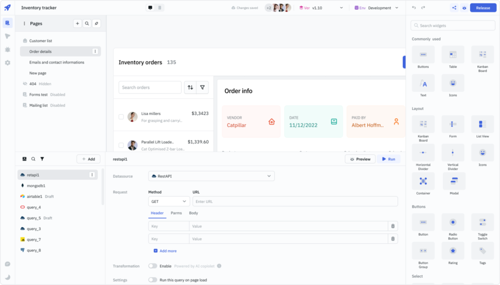Turn on Run this query on page load
The image size is (500, 285).
[153, 280]
